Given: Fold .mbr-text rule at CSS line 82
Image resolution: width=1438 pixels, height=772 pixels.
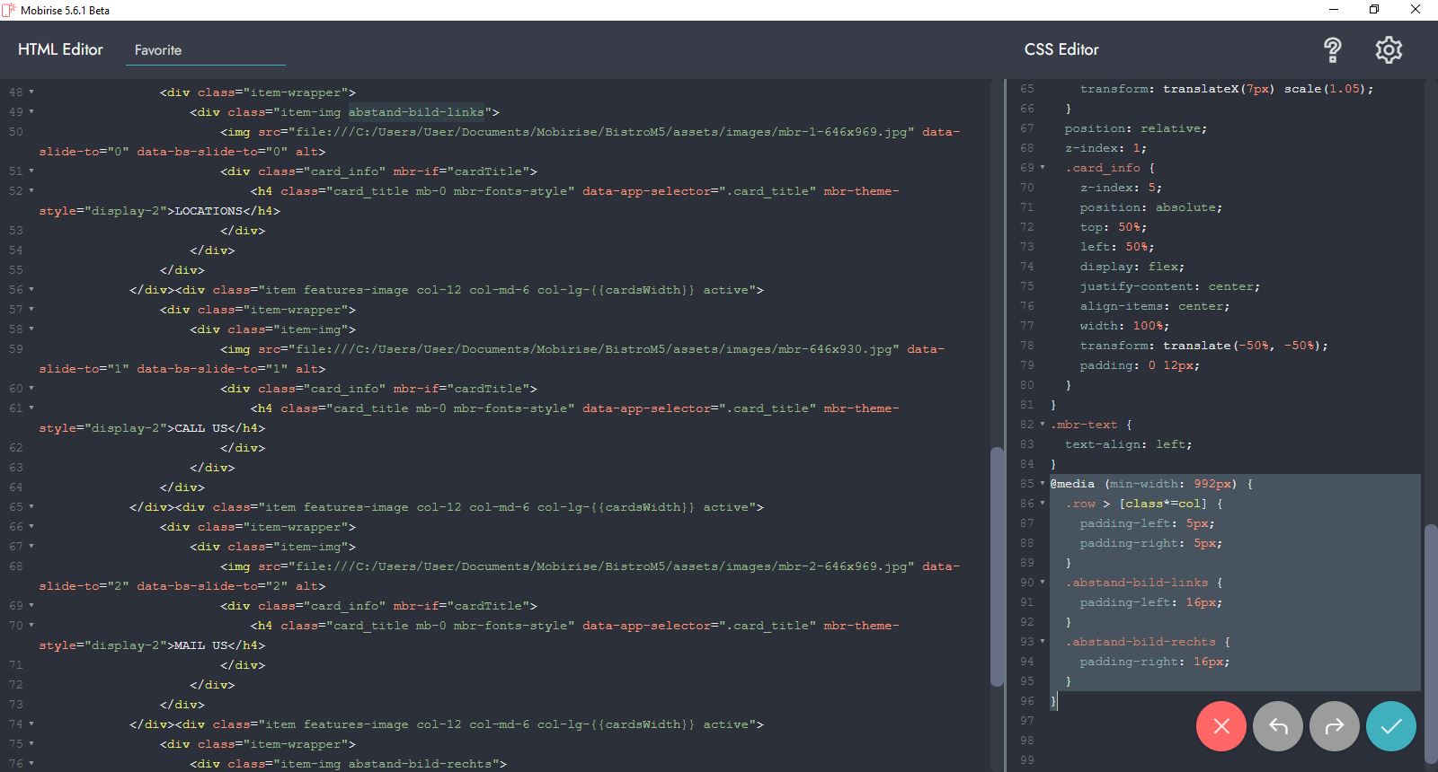Looking at the screenshot, I should pyautogui.click(x=1043, y=425).
